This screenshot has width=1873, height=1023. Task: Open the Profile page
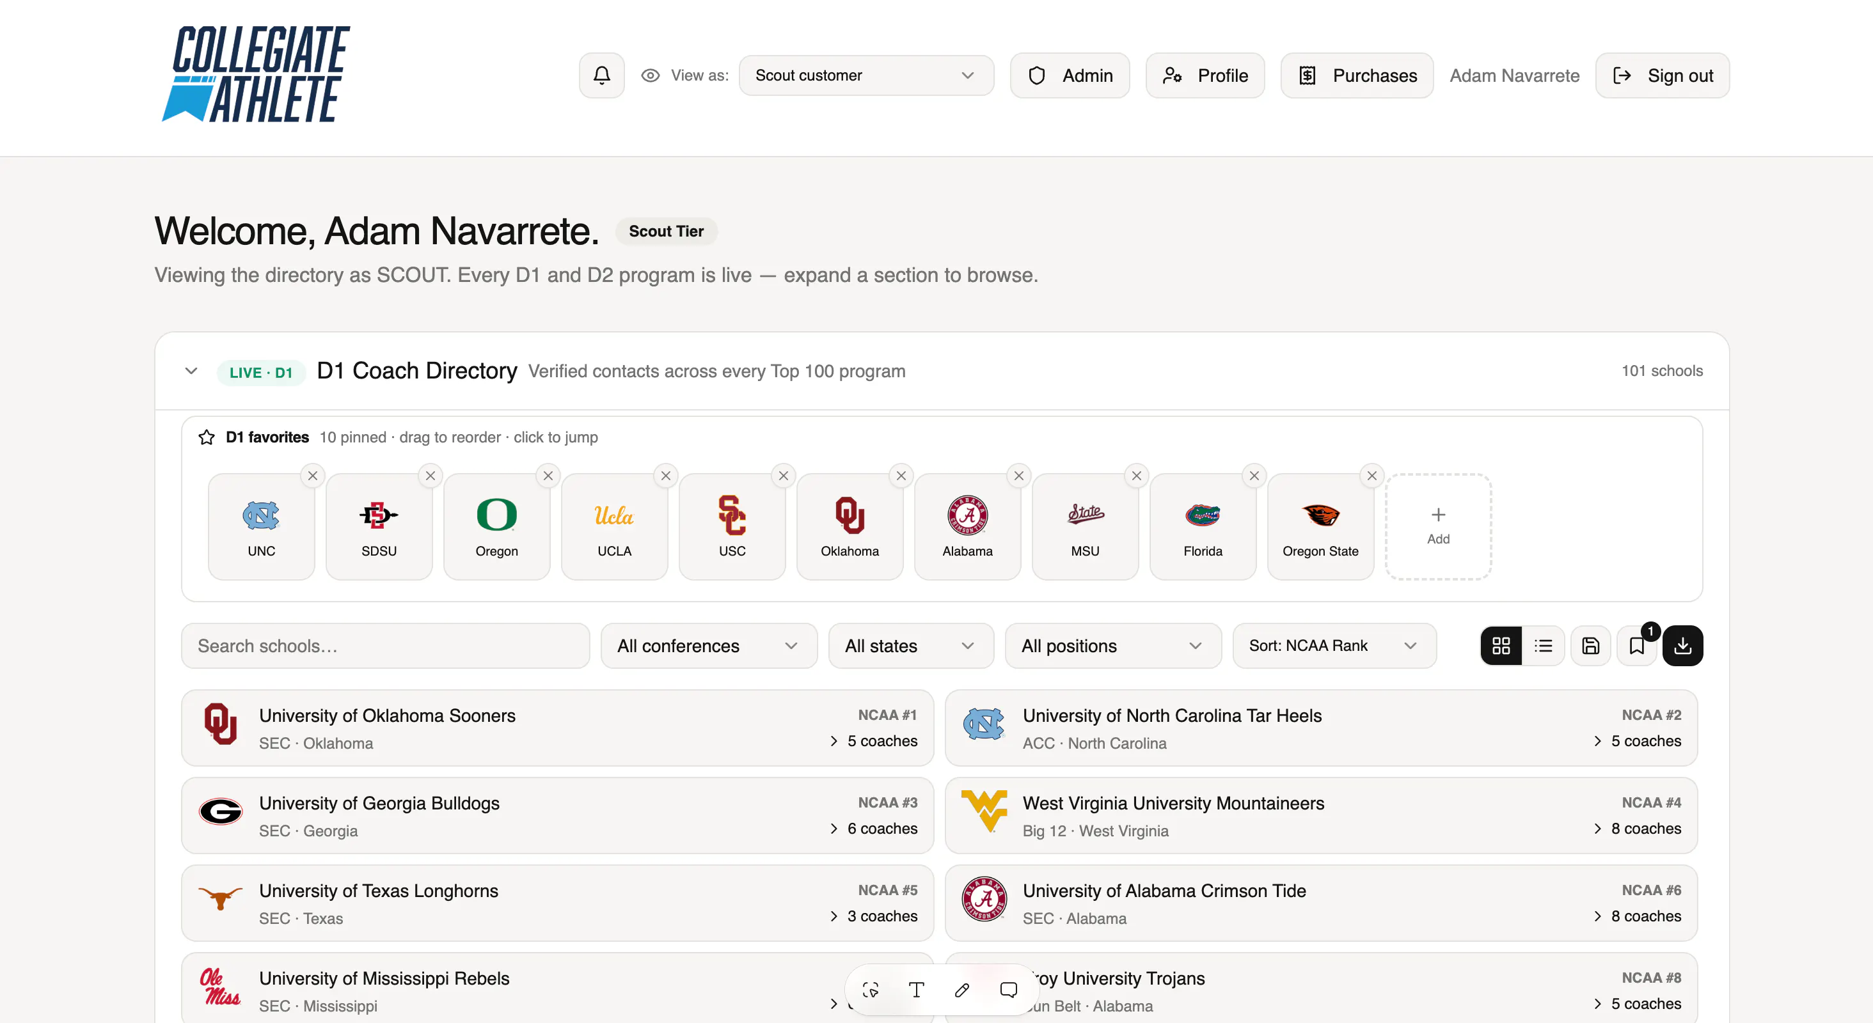pyautogui.click(x=1206, y=75)
